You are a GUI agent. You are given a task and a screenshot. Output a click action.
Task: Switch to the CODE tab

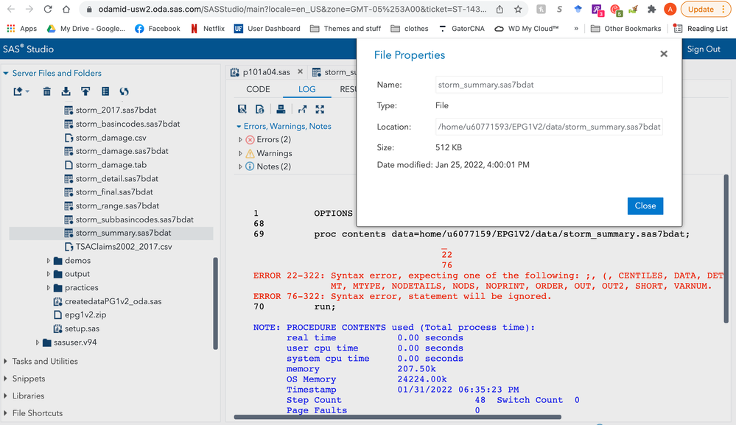258,89
